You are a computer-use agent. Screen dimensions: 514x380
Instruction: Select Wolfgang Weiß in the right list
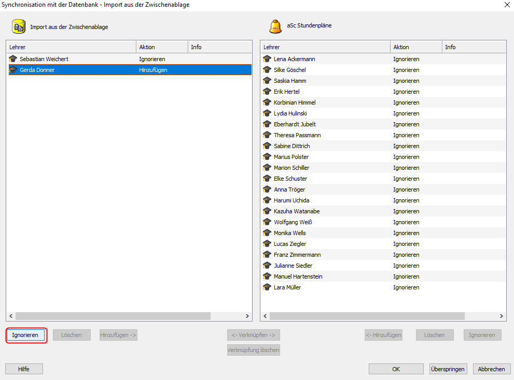pyautogui.click(x=293, y=222)
